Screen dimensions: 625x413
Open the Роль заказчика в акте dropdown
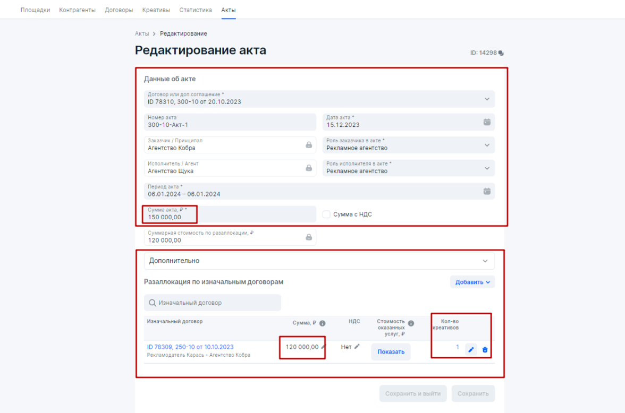point(487,145)
